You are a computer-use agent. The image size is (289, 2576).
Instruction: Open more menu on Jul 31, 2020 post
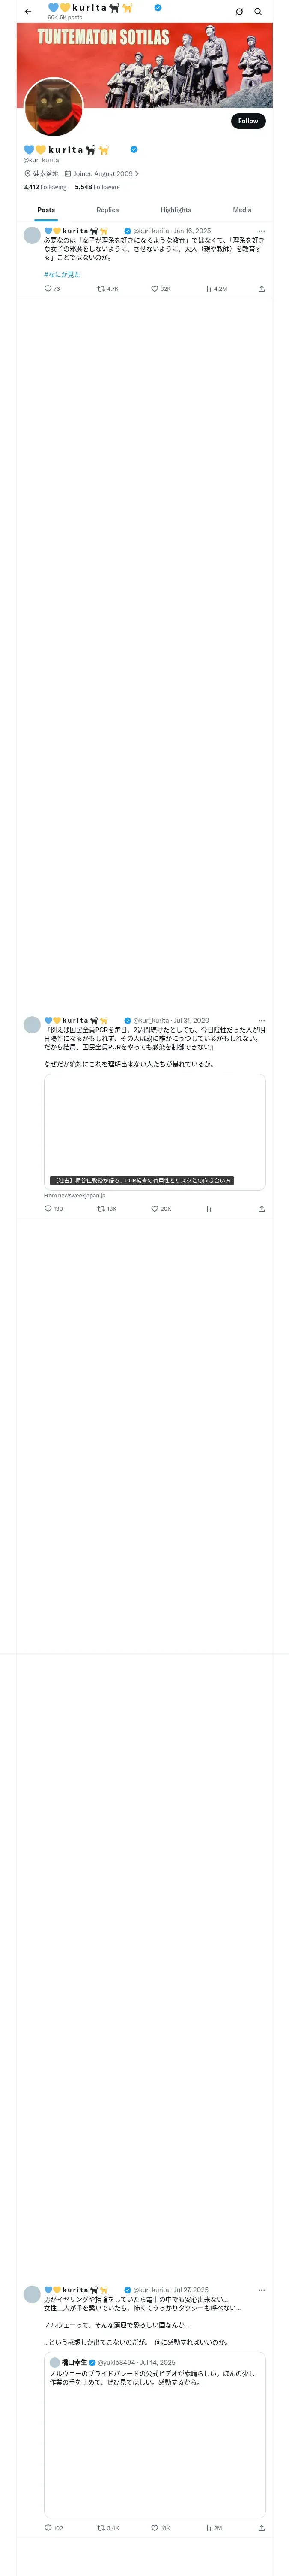tap(261, 1021)
